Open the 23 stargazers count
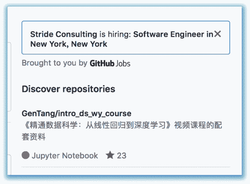The image size is (250, 184). (x=121, y=156)
